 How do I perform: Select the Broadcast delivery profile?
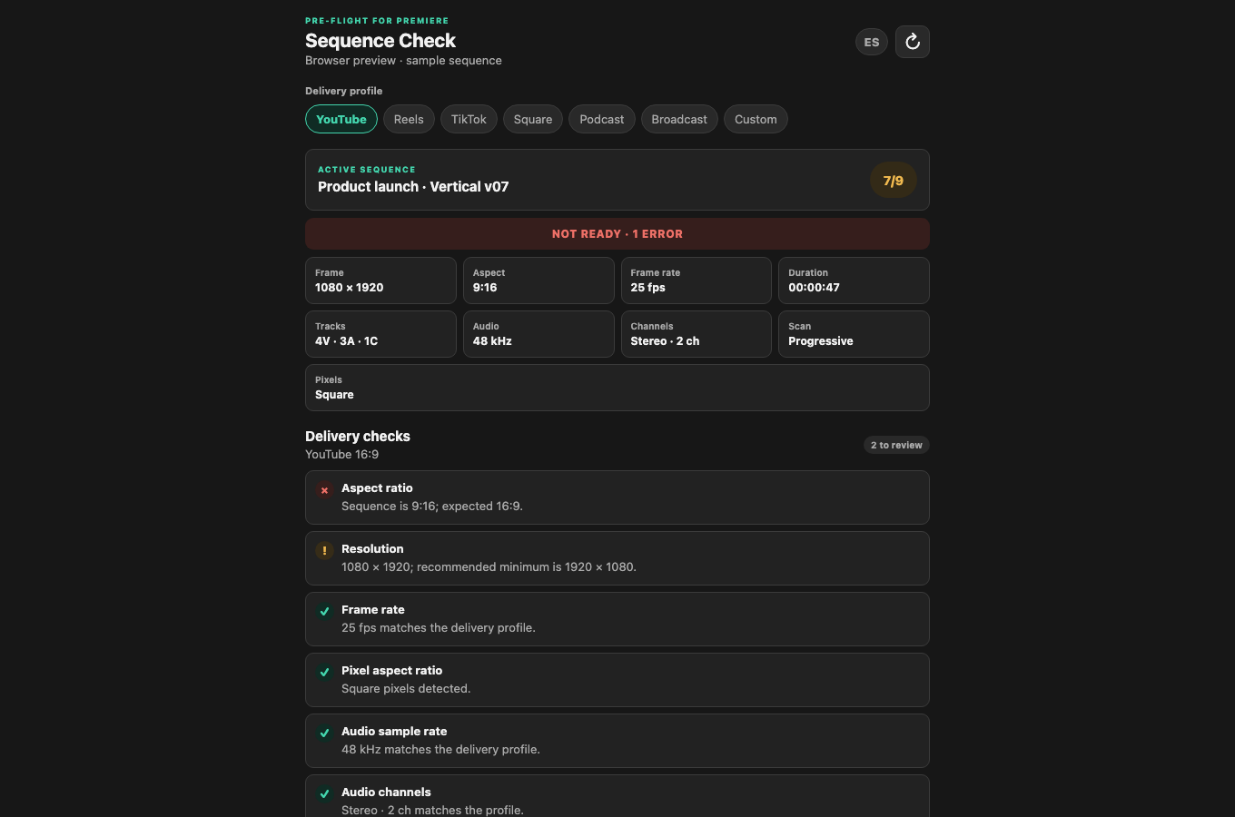coord(679,119)
